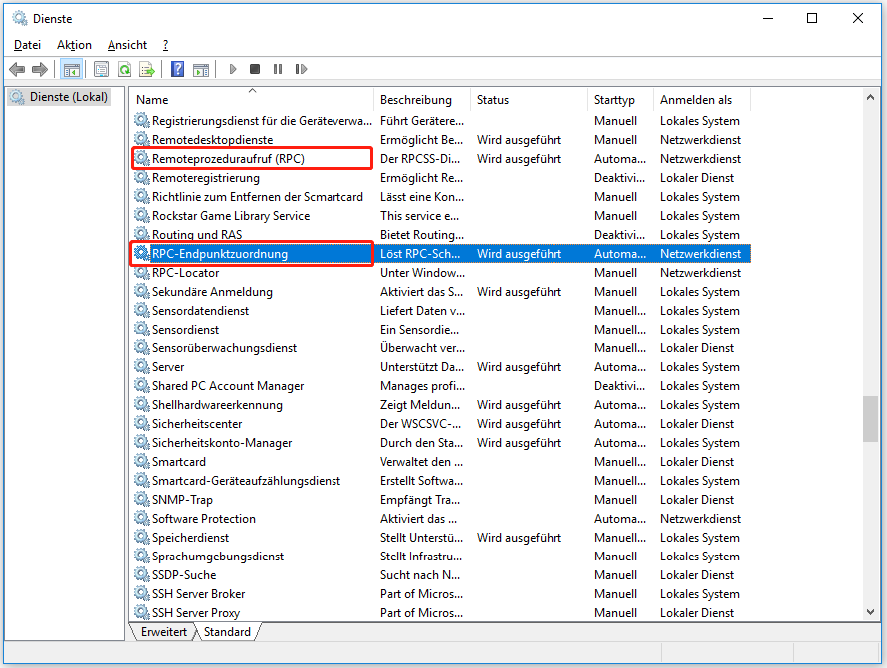This screenshot has height=668, width=887.
Task: Click the Pause service toolbar icon
Action: (278, 69)
